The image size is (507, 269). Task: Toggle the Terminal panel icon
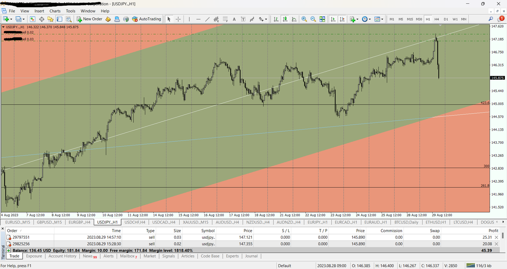(x=60, y=19)
